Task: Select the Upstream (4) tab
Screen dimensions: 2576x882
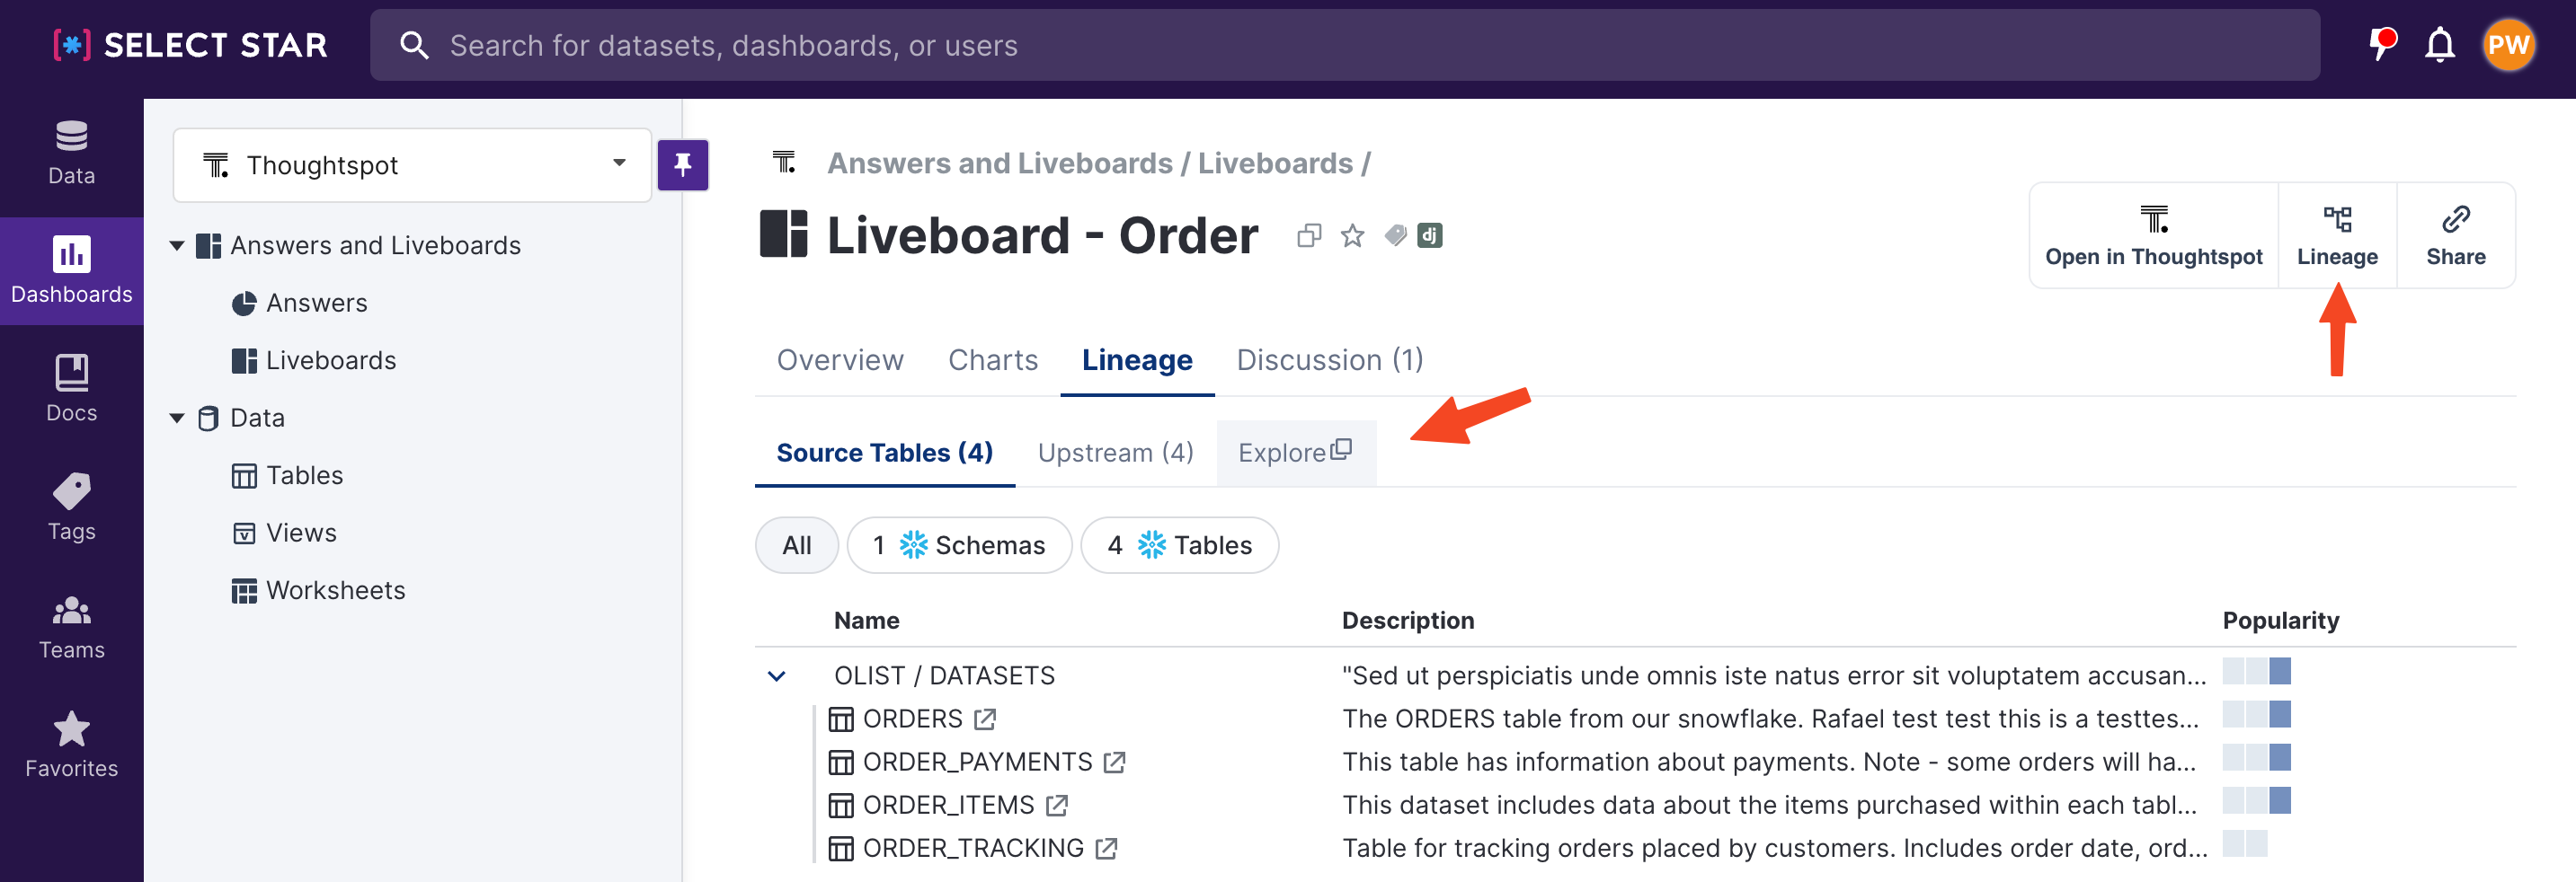Action: tap(1115, 453)
